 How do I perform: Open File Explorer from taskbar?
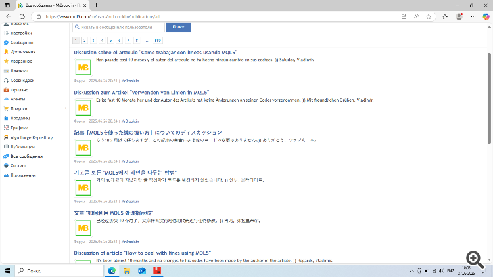pyautogui.click(x=127, y=270)
